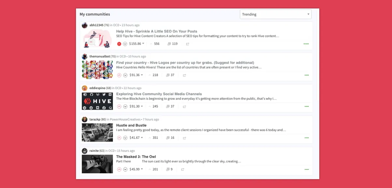Click the owl mask photo thumbnail
Image resolution: width=392 pixels, height=188 pixels.
[97, 164]
